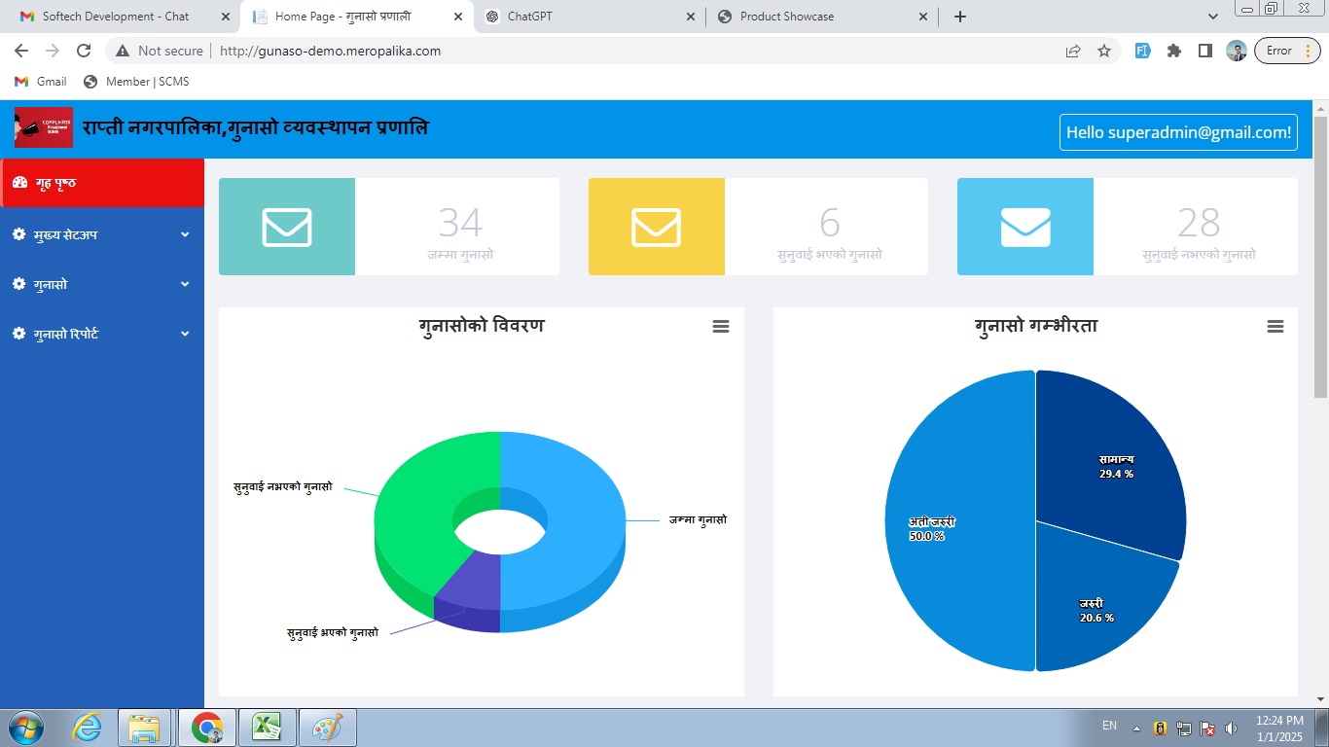The image size is (1329, 747).
Task: Expand the गुनासो रिपोर्ट sidebar menu
Action: click(102, 334)
